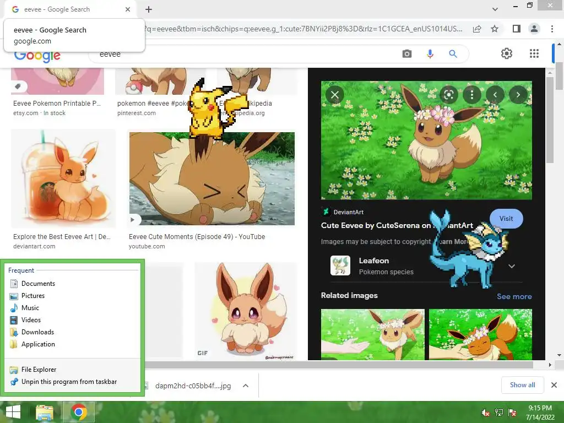Go to next preview image

coord(518,95)
